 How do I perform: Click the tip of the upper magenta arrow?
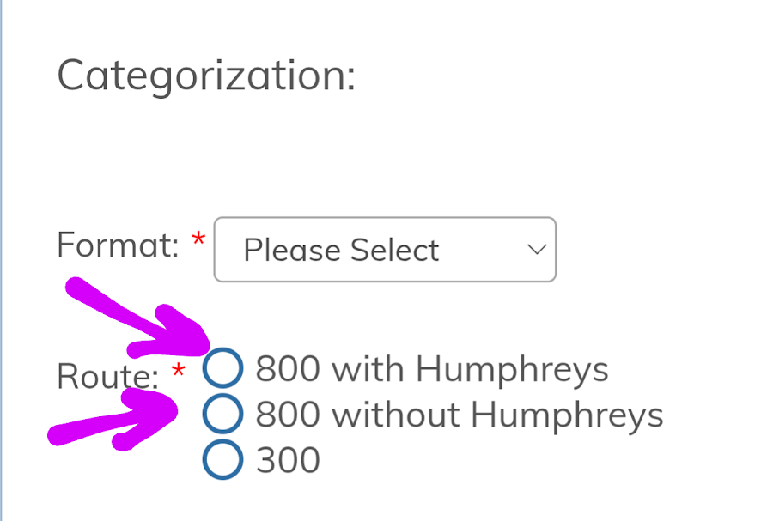tap(204, 345)
